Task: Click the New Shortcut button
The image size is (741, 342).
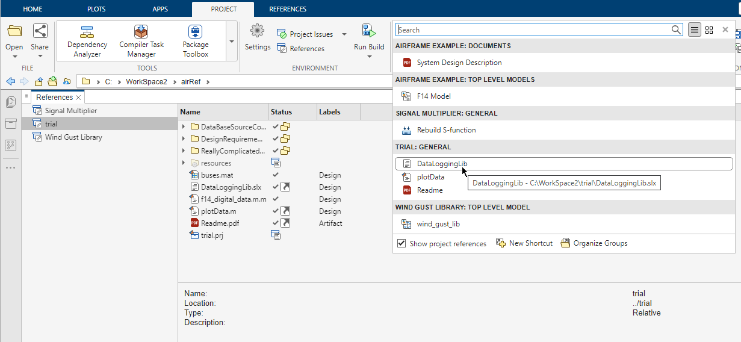Action: point(524,243)
